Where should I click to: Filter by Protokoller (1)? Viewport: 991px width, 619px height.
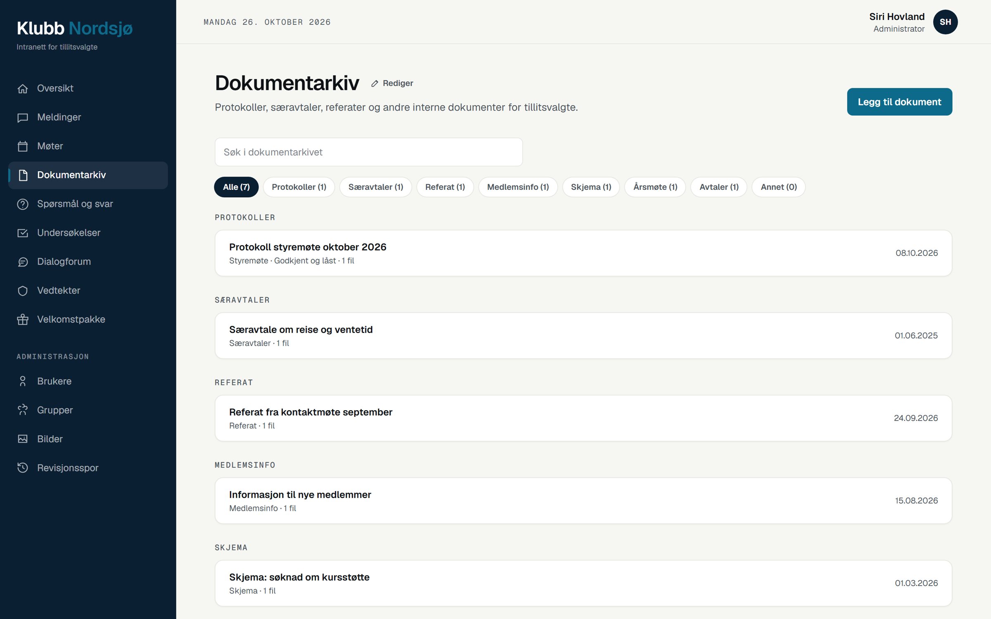pos(299,187)
